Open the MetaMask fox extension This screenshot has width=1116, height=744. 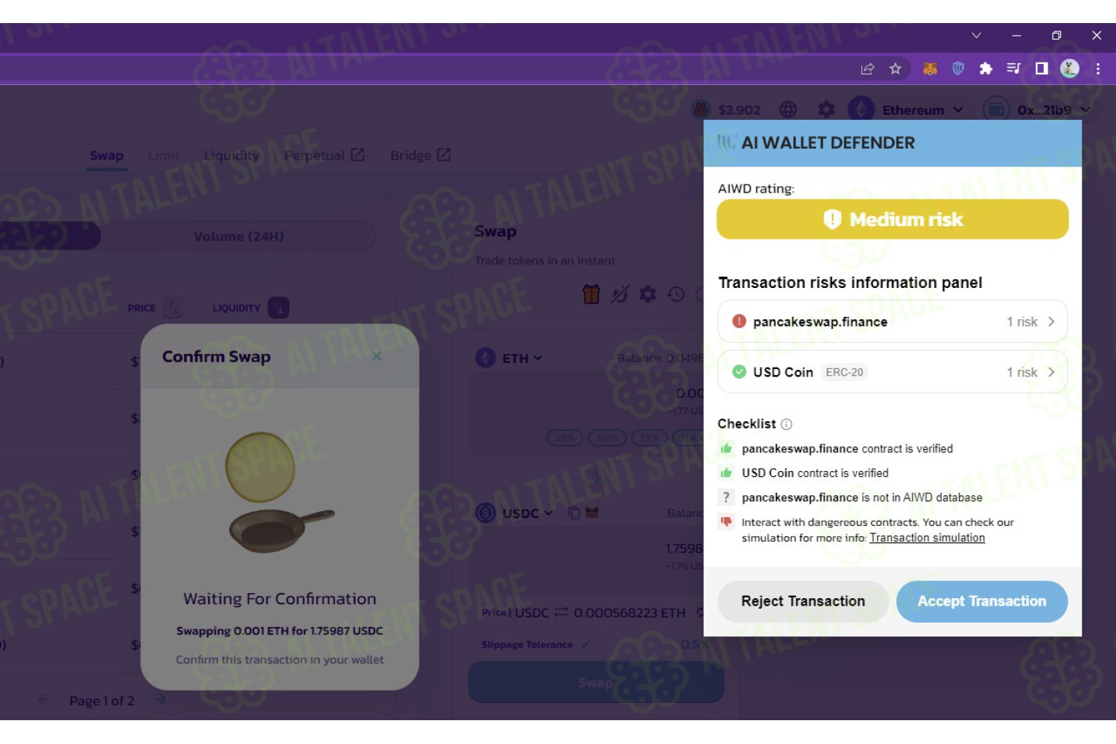(930, 68)
